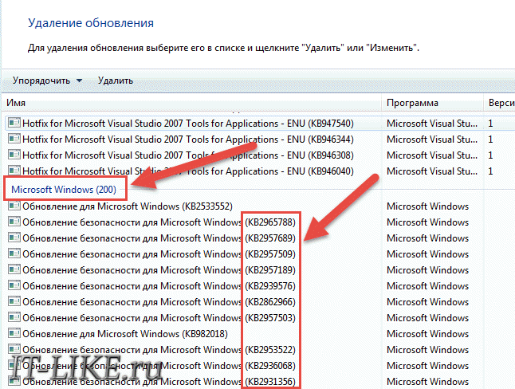The width and height of the screenshot is (515, 389).
Task: Select Hotfix for Visual Studio 2007 Tools KB946308
Action: 188,155
